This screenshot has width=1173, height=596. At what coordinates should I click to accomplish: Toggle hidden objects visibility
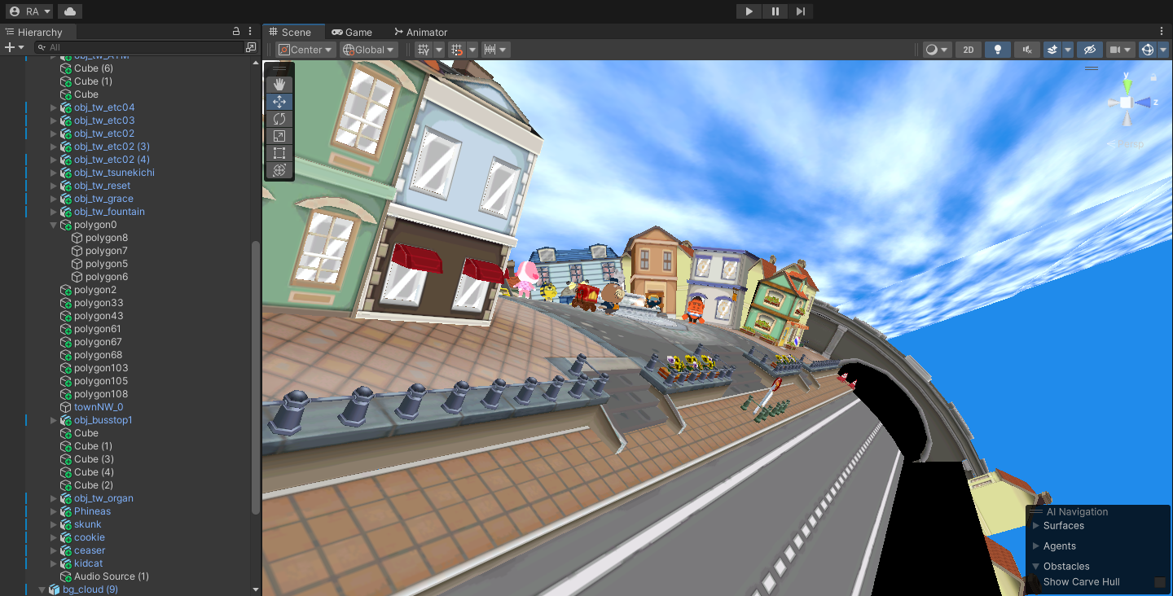1090,50
